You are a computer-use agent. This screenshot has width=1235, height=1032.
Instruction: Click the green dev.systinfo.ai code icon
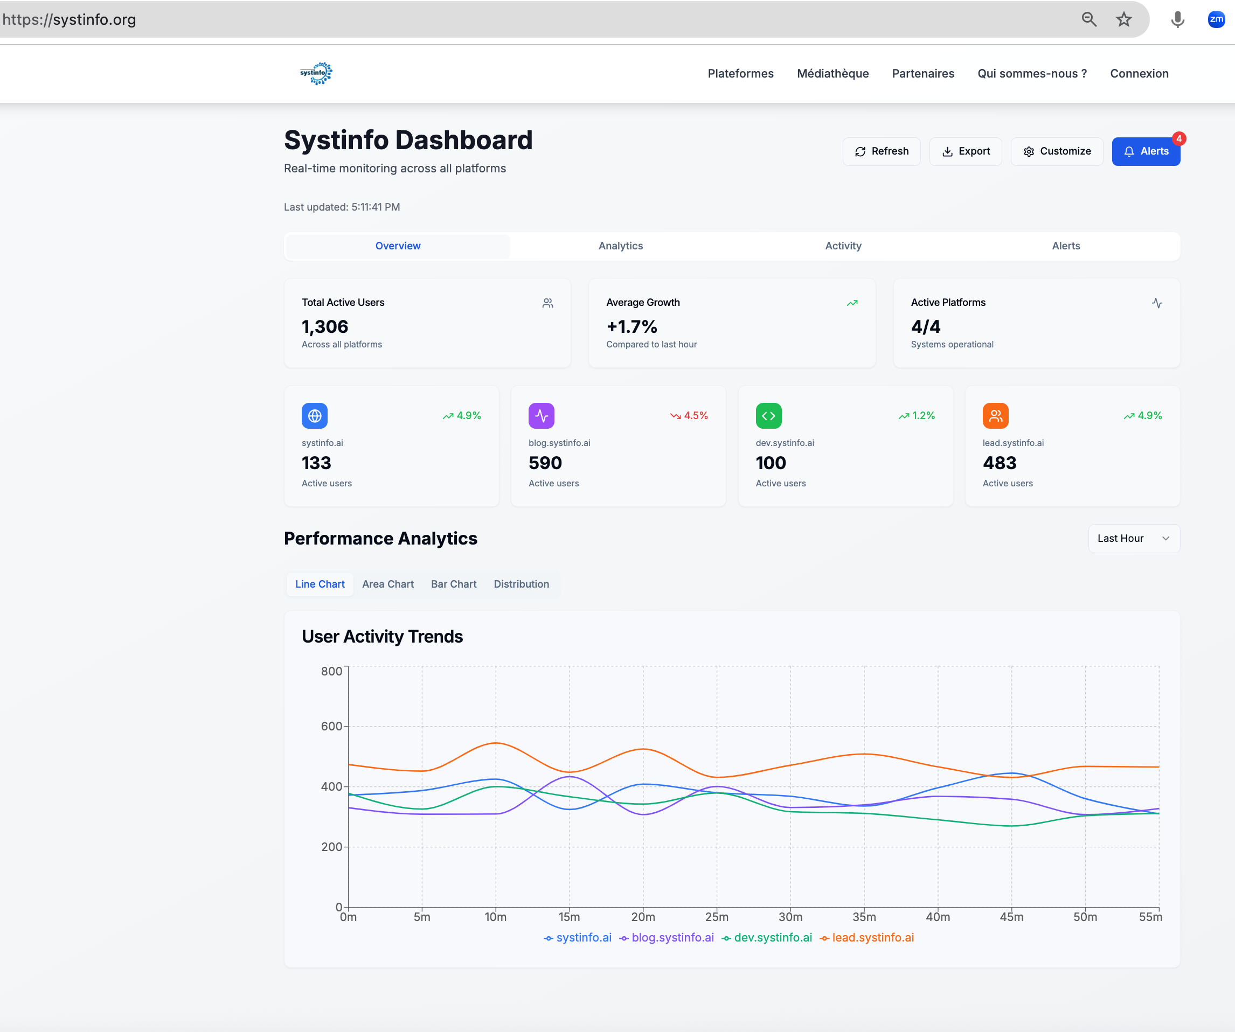pyautogui.click(x=768, y=416)
